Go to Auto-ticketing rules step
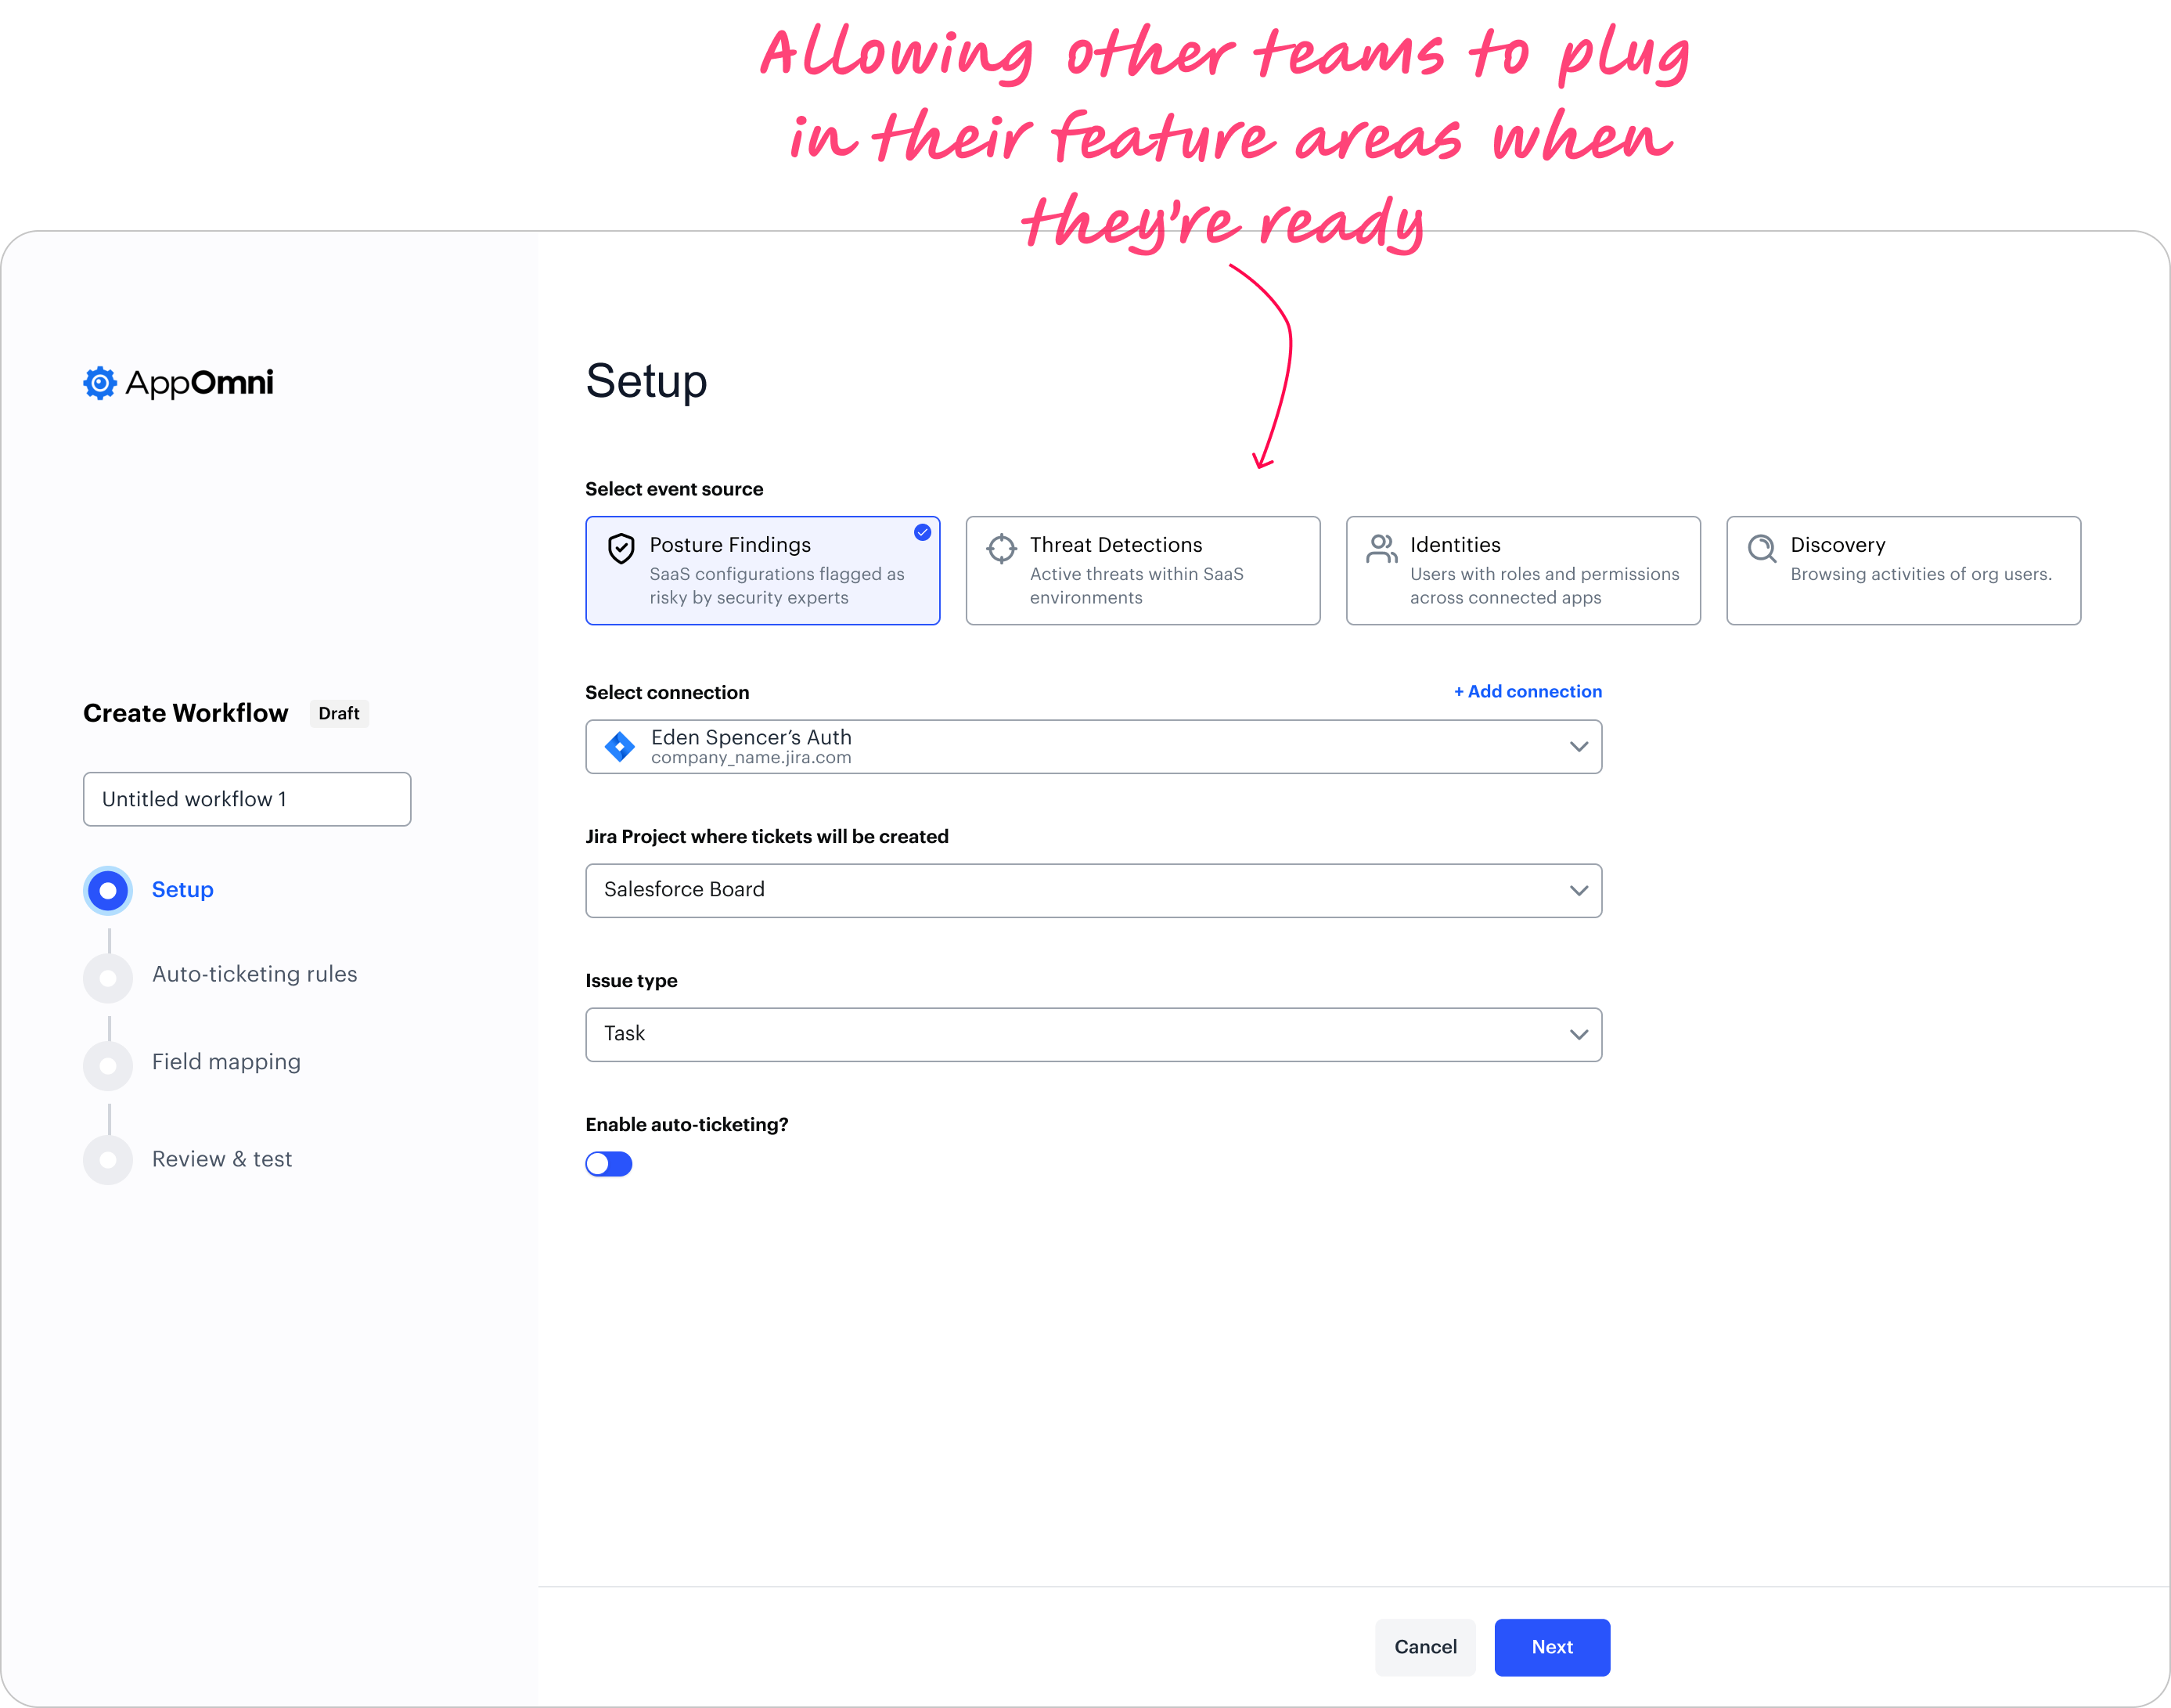The height and width of the screenshot is (1708, 2171). (254, 974)
